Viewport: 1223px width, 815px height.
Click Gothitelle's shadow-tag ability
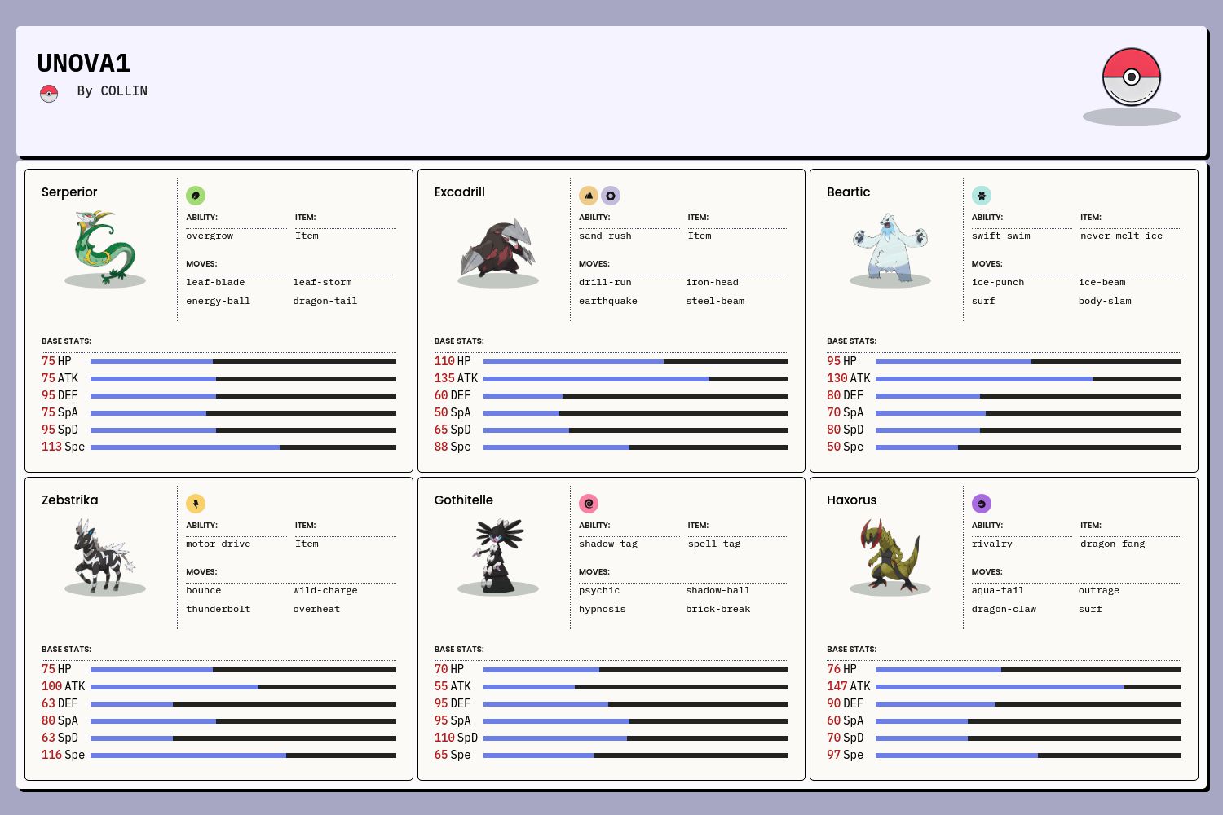[608, 544]
